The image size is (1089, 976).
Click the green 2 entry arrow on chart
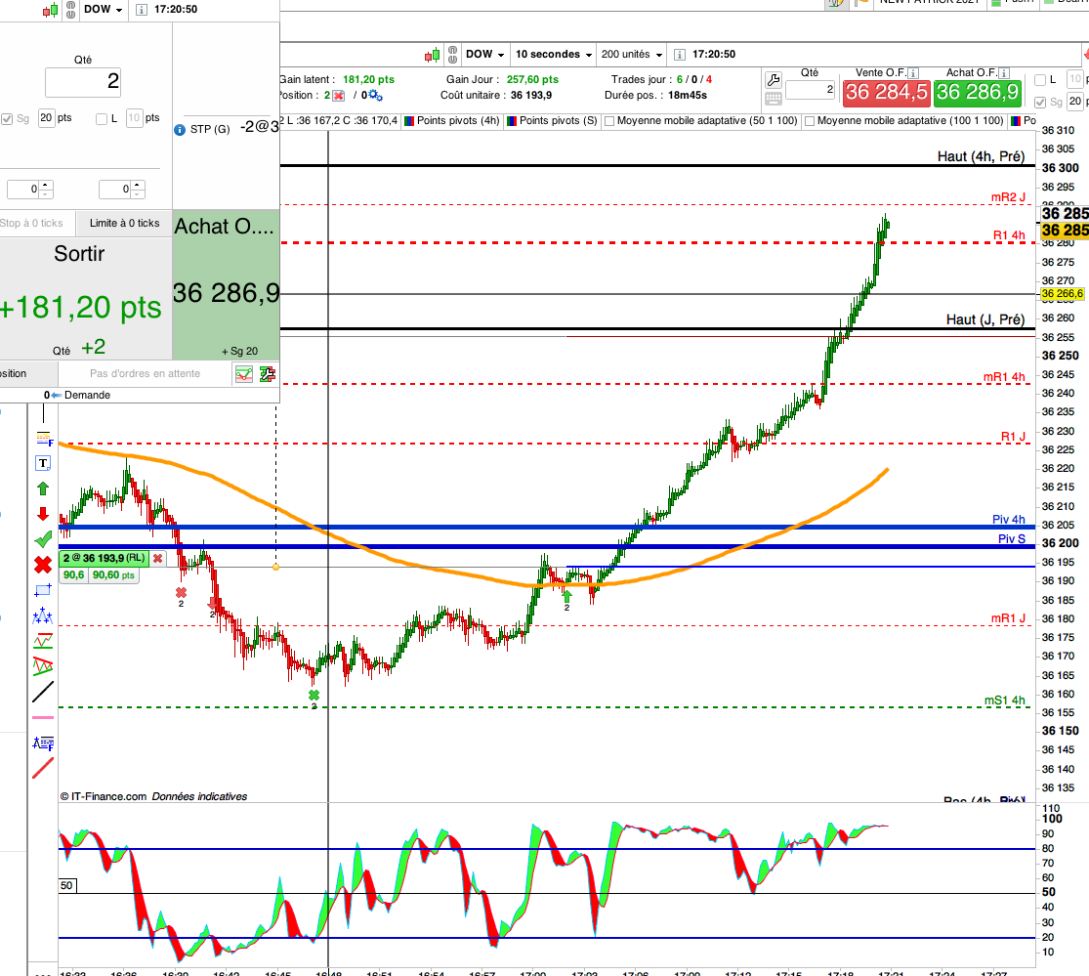point(566,597)
